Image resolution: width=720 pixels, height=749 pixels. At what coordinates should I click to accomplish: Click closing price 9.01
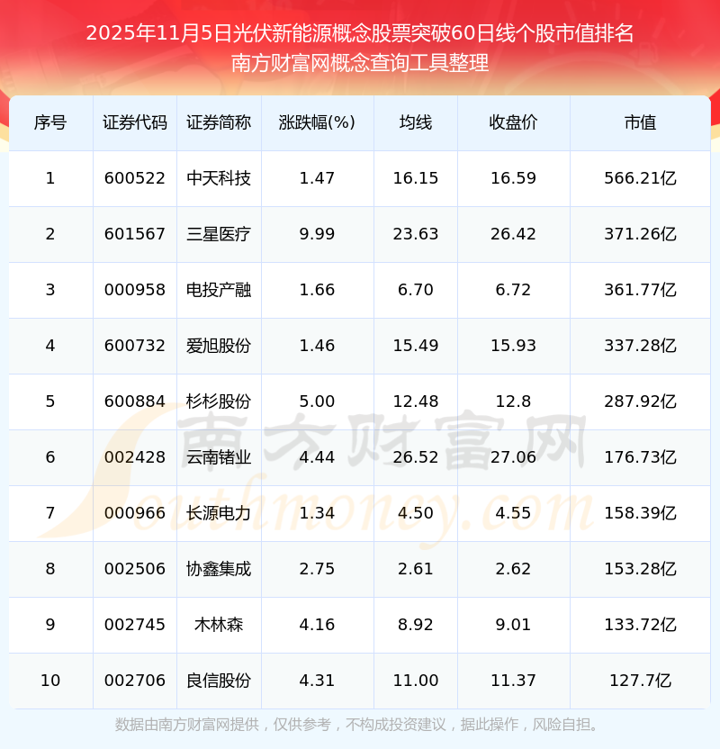(x=513, y=626)
